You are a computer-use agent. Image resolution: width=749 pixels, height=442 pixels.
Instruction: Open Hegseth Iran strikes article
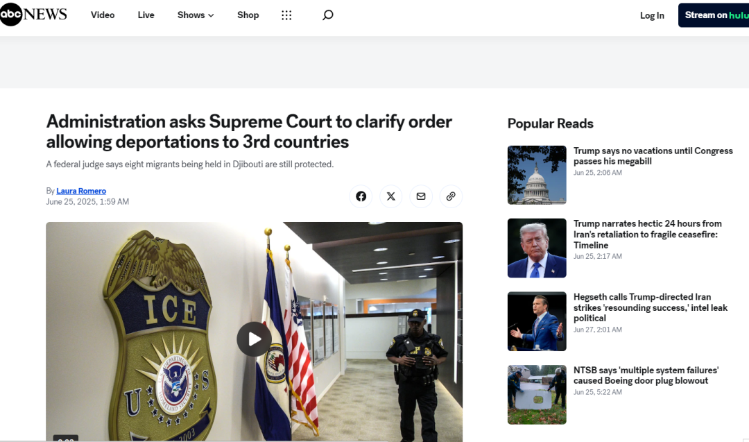coord(650,307)
